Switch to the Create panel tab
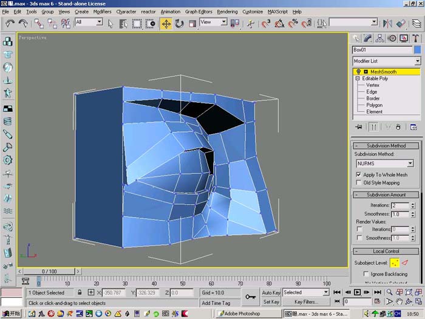 coord(356,38)
